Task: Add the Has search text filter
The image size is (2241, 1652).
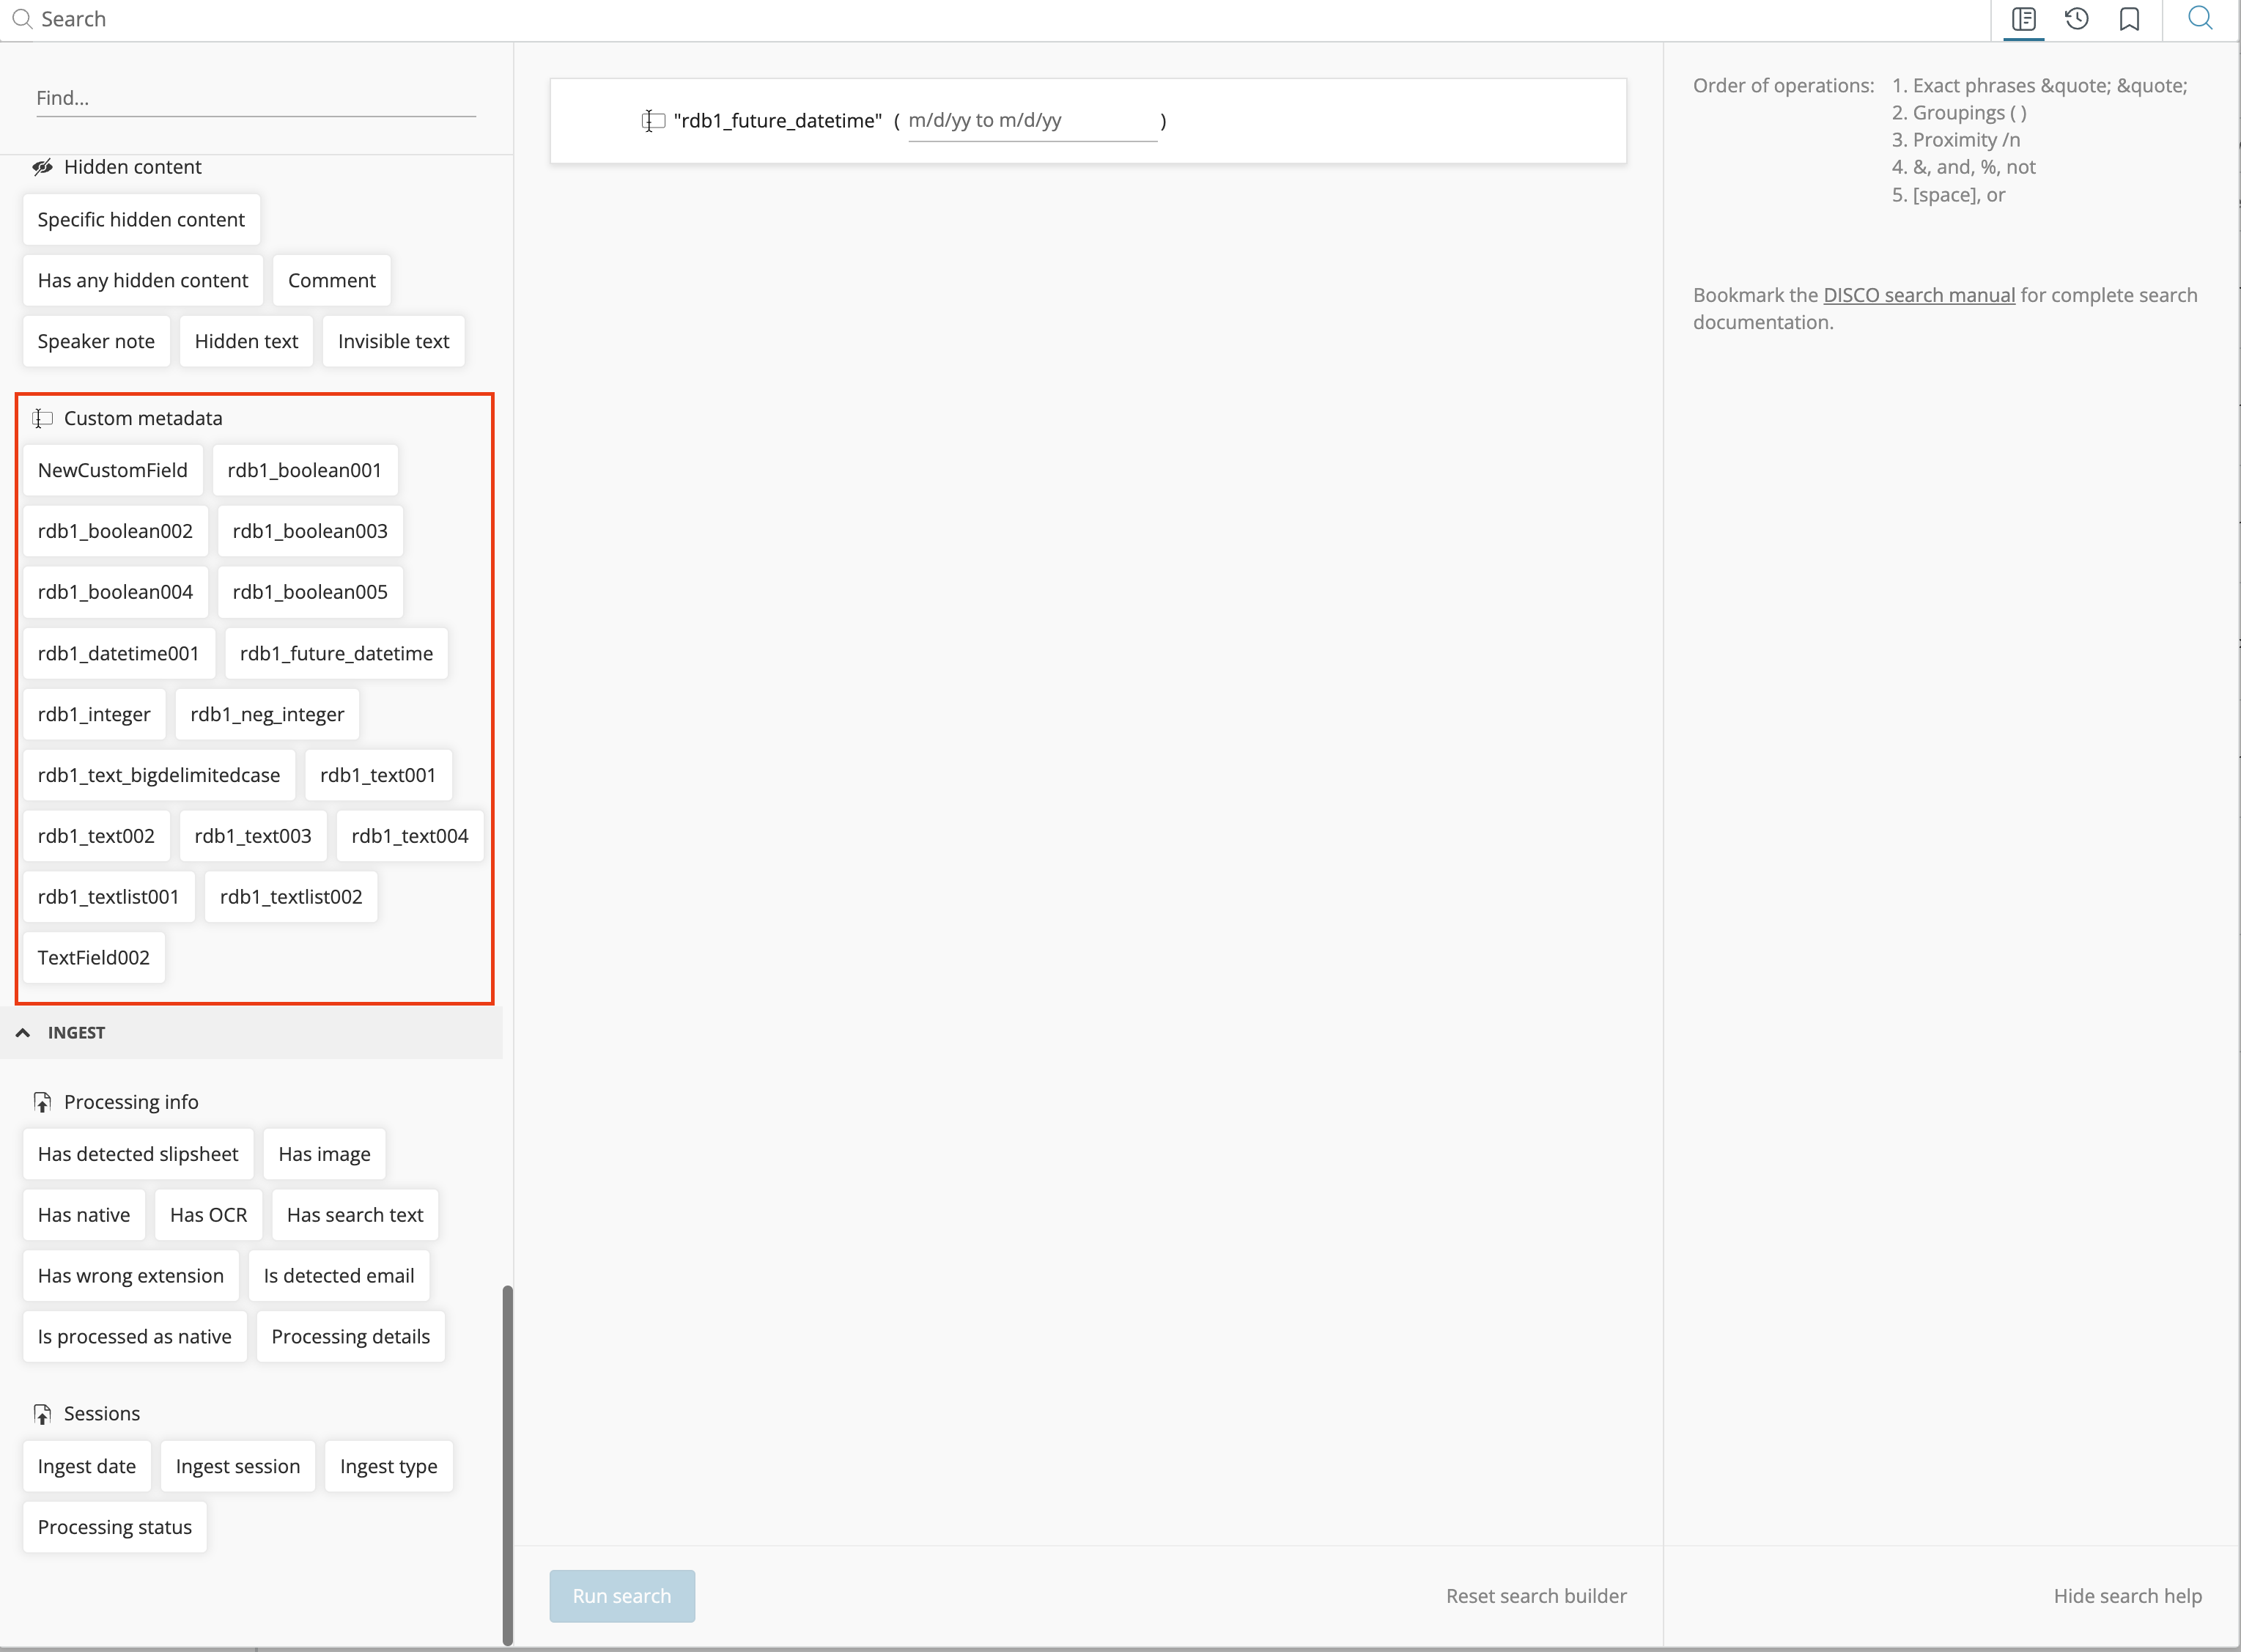Action: coord(355,1215)
